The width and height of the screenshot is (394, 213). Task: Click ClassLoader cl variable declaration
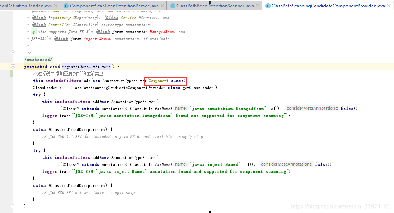point(49,88)
